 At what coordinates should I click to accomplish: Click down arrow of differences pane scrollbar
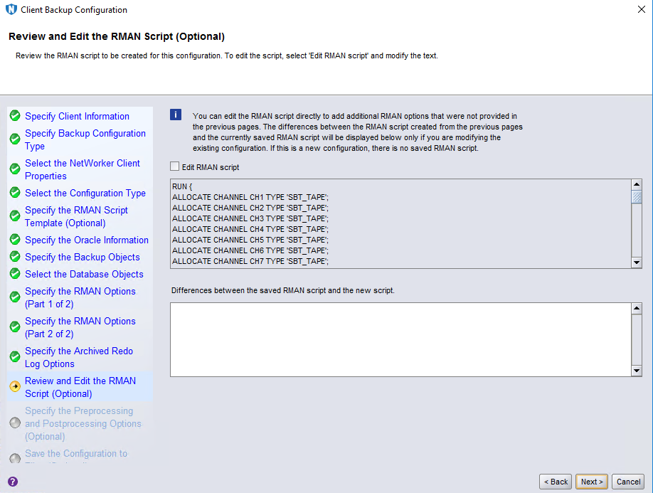(x=637, y=370)
